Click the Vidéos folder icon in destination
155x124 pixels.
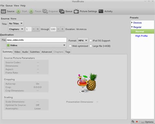[8, 45]
